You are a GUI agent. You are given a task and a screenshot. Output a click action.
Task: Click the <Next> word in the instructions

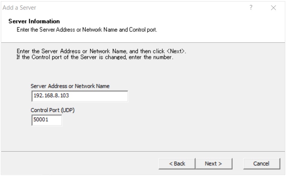(175, 51)
